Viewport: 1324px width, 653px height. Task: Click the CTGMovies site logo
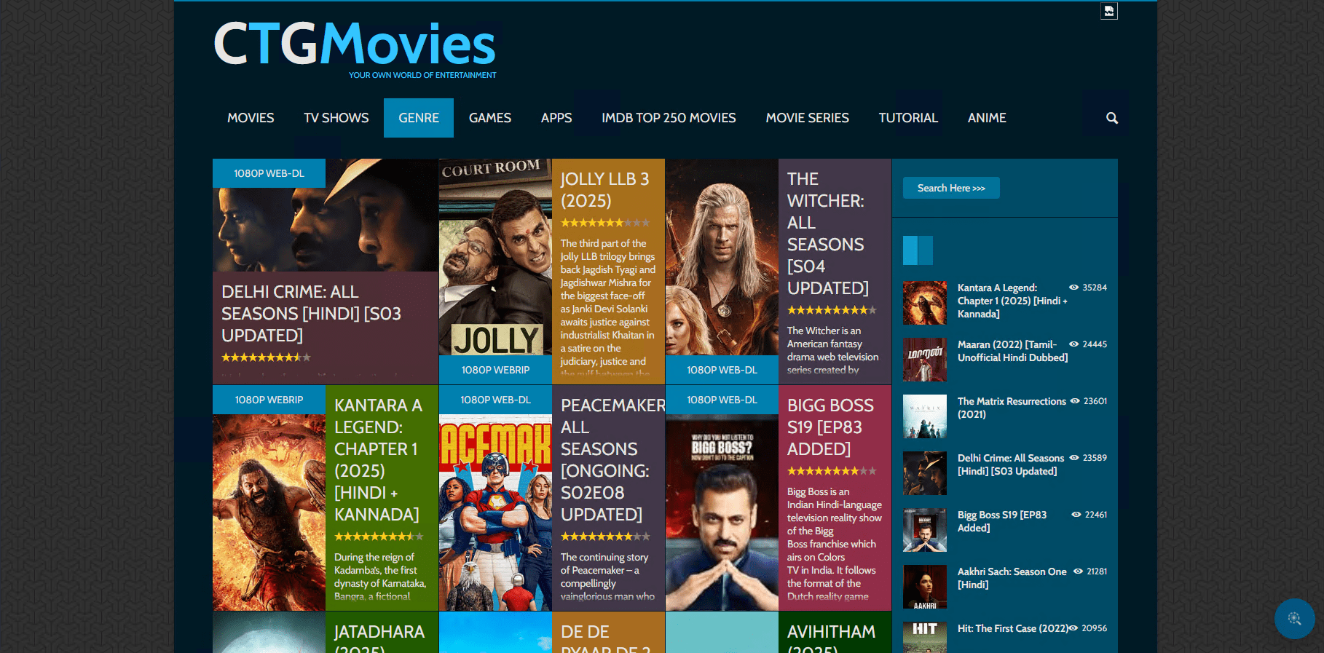(x=355, y=49)
